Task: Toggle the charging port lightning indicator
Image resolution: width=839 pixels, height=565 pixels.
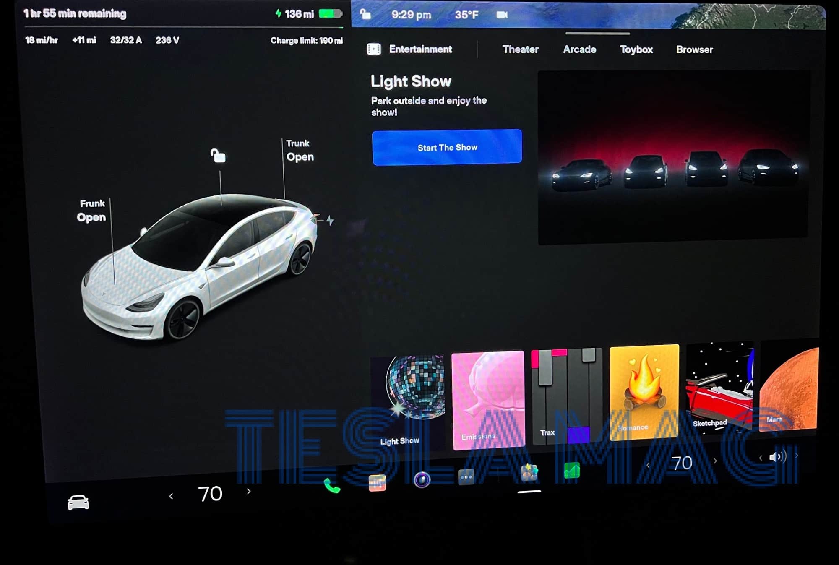Action: click(330, 221)
